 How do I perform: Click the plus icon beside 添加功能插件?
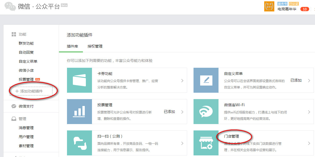coord(17,91)
